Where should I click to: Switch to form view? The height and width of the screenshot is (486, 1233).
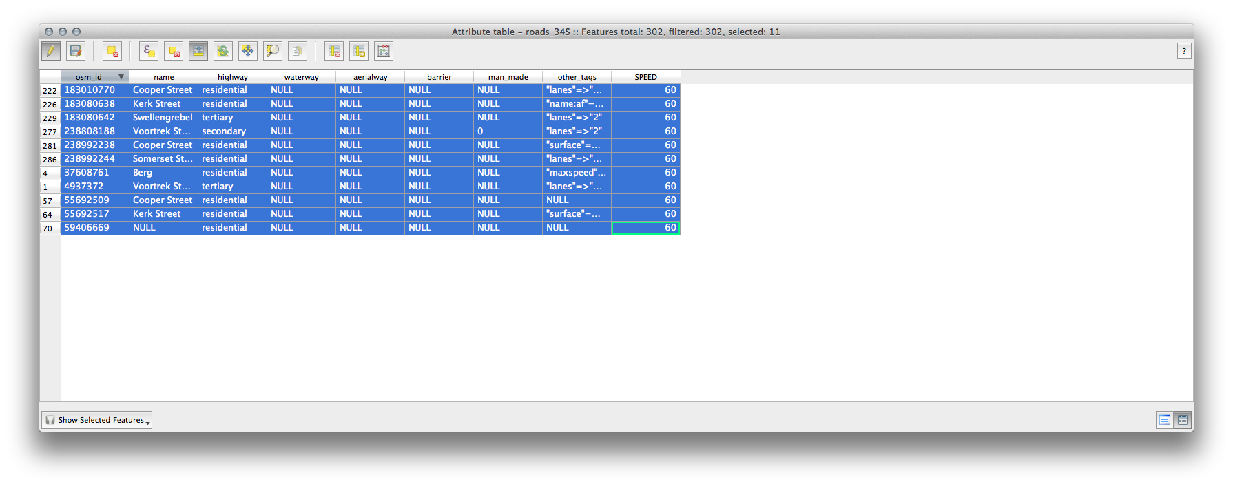[x=1165, y=420]
